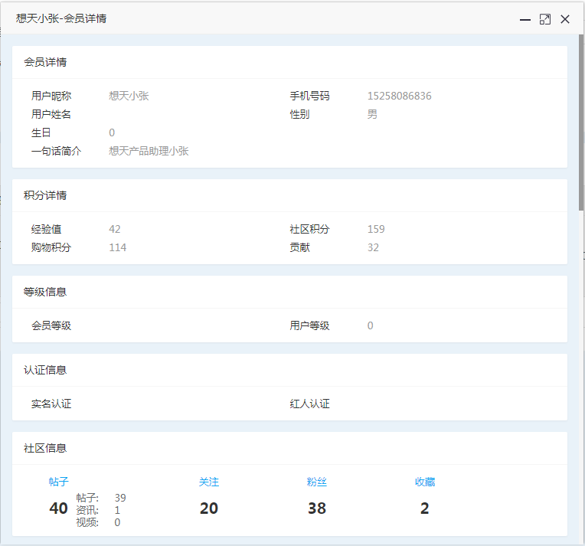
Task: Click the 积分详情 section heading
Action: 45,195
